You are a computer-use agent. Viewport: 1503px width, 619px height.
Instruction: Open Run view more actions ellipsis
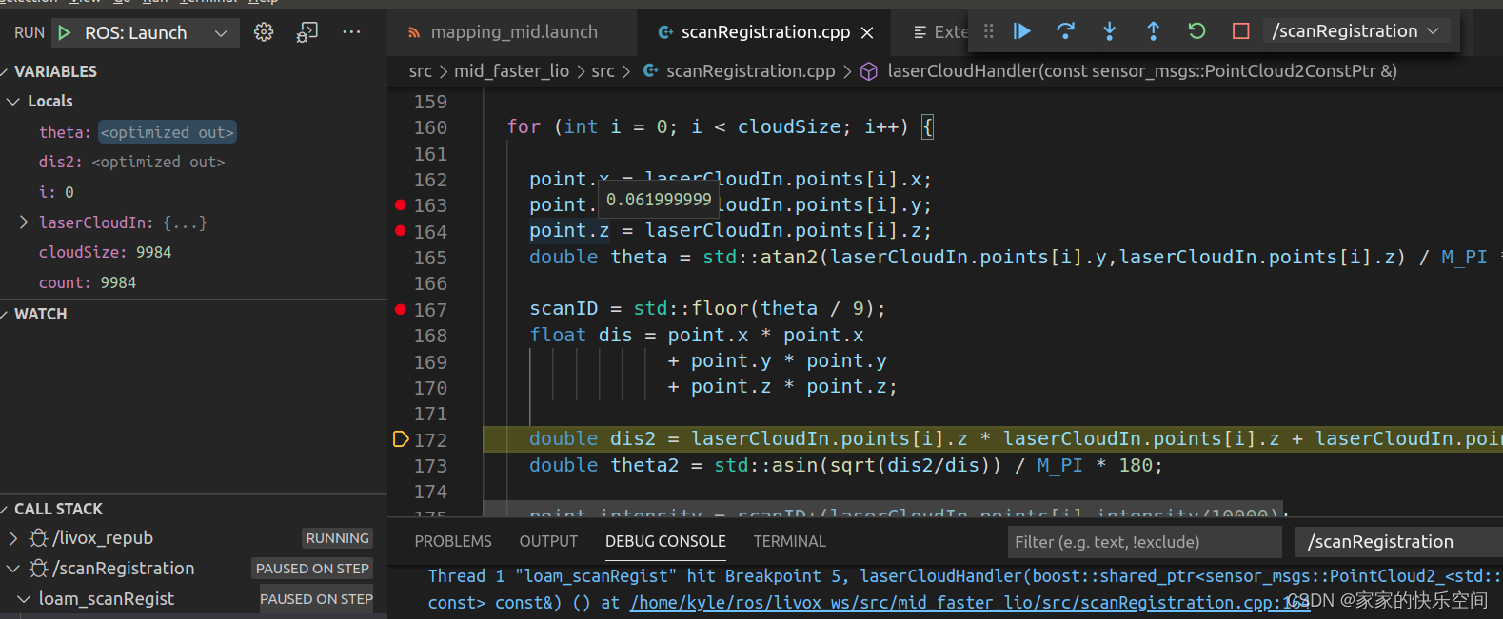[x=351, y=32]
